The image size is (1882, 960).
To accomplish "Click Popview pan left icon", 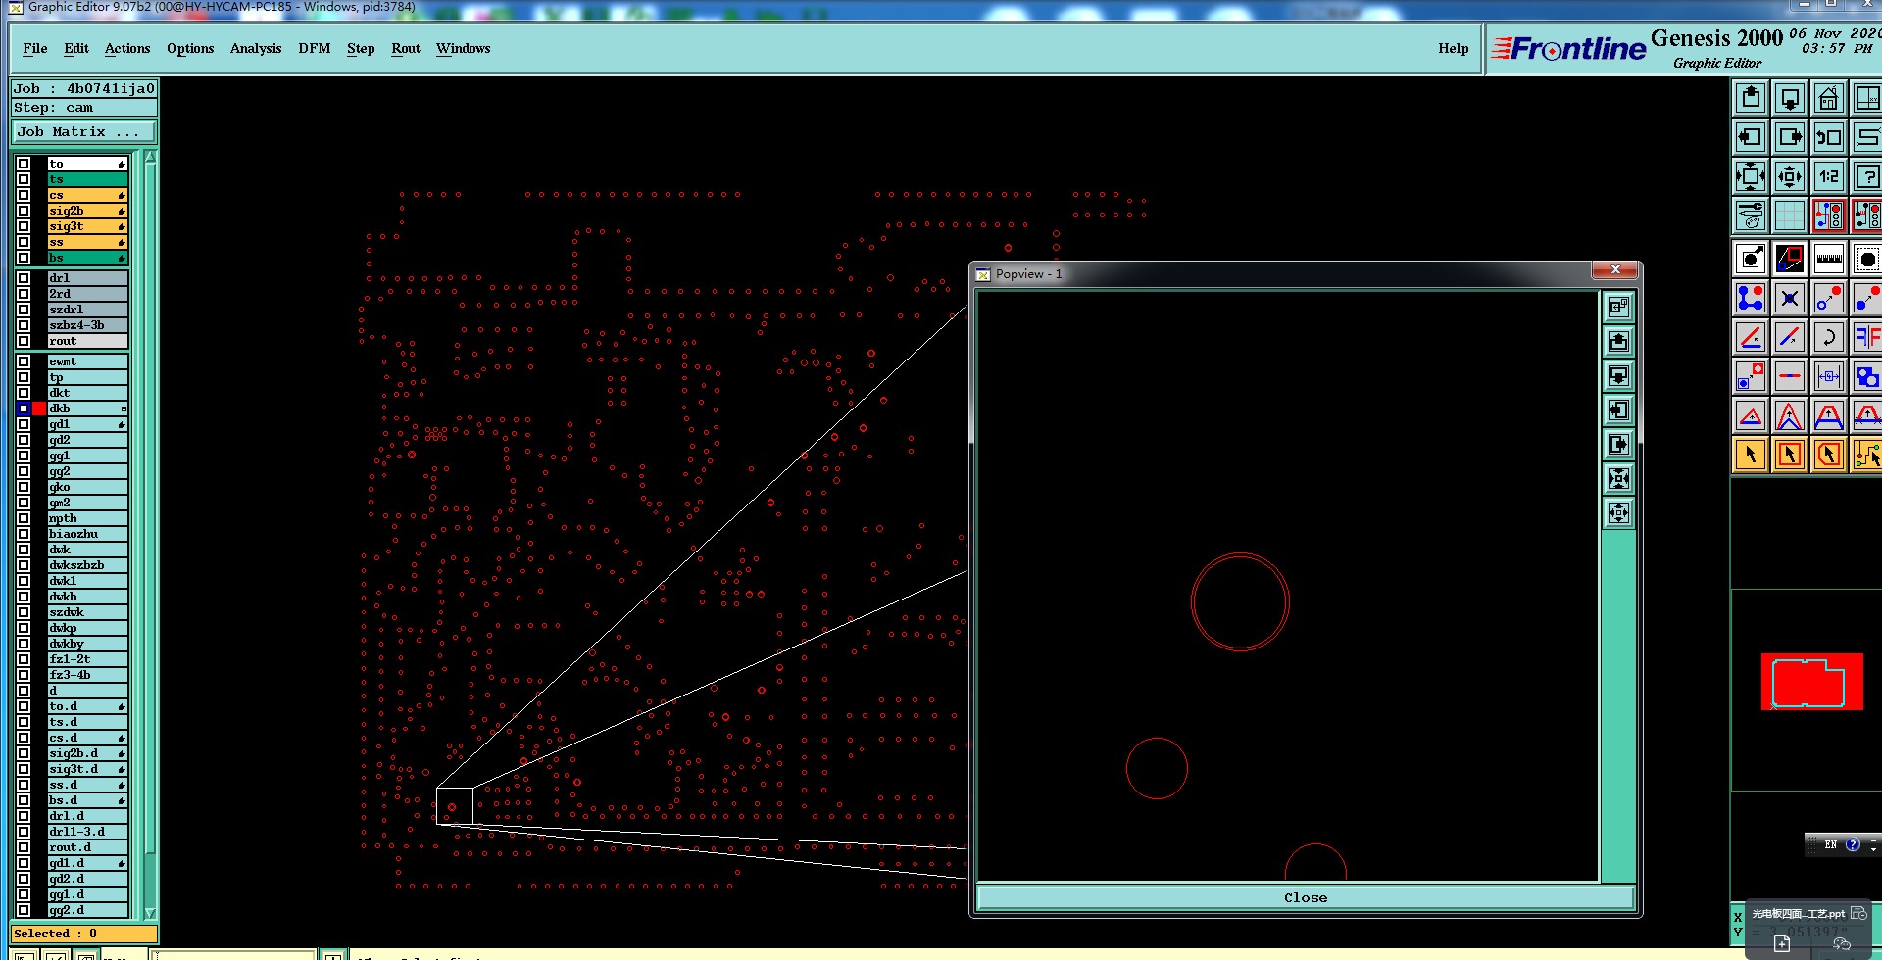I will coord(1618,409).
